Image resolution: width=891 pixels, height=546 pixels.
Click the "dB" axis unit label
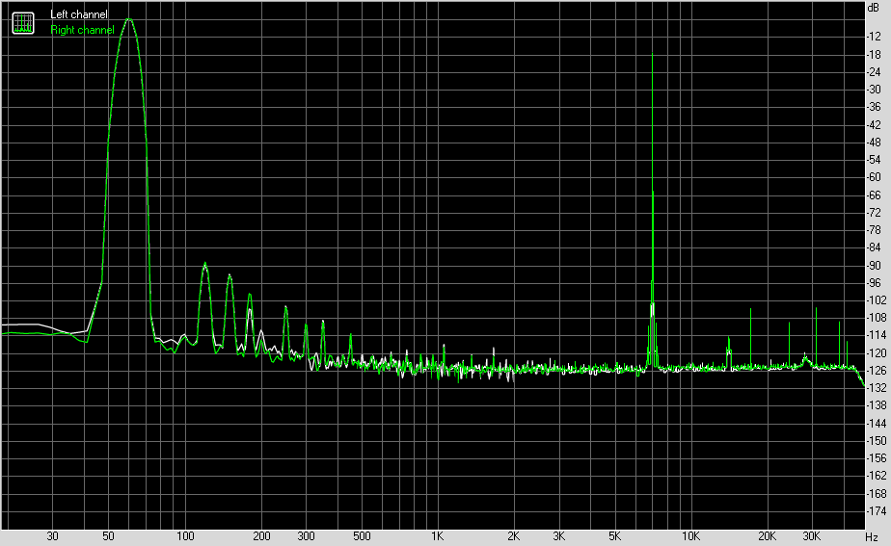(x=873, y=8)
